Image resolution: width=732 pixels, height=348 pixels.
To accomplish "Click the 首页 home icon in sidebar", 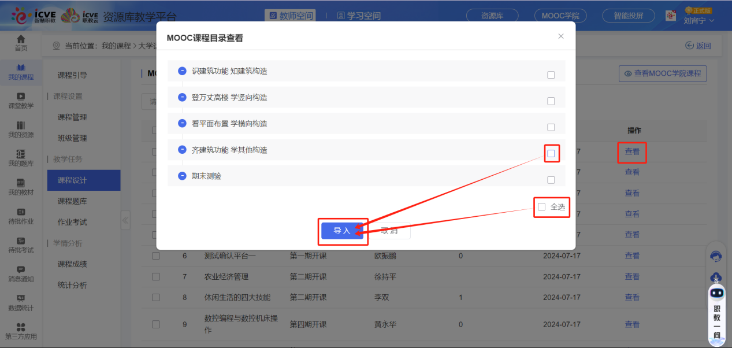I will pos(21,39).
